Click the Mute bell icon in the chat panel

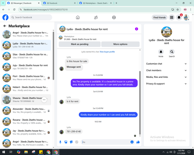coord(161,52)
